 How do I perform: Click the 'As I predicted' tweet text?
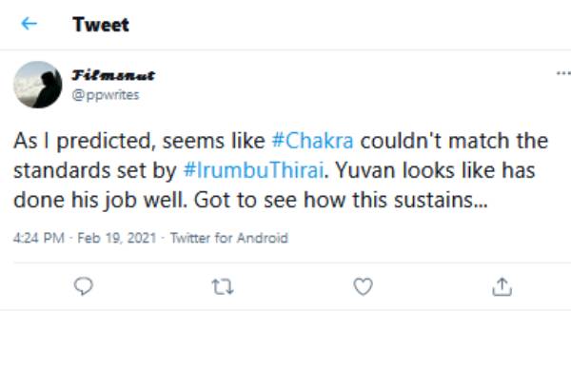[x=85, y=142]
